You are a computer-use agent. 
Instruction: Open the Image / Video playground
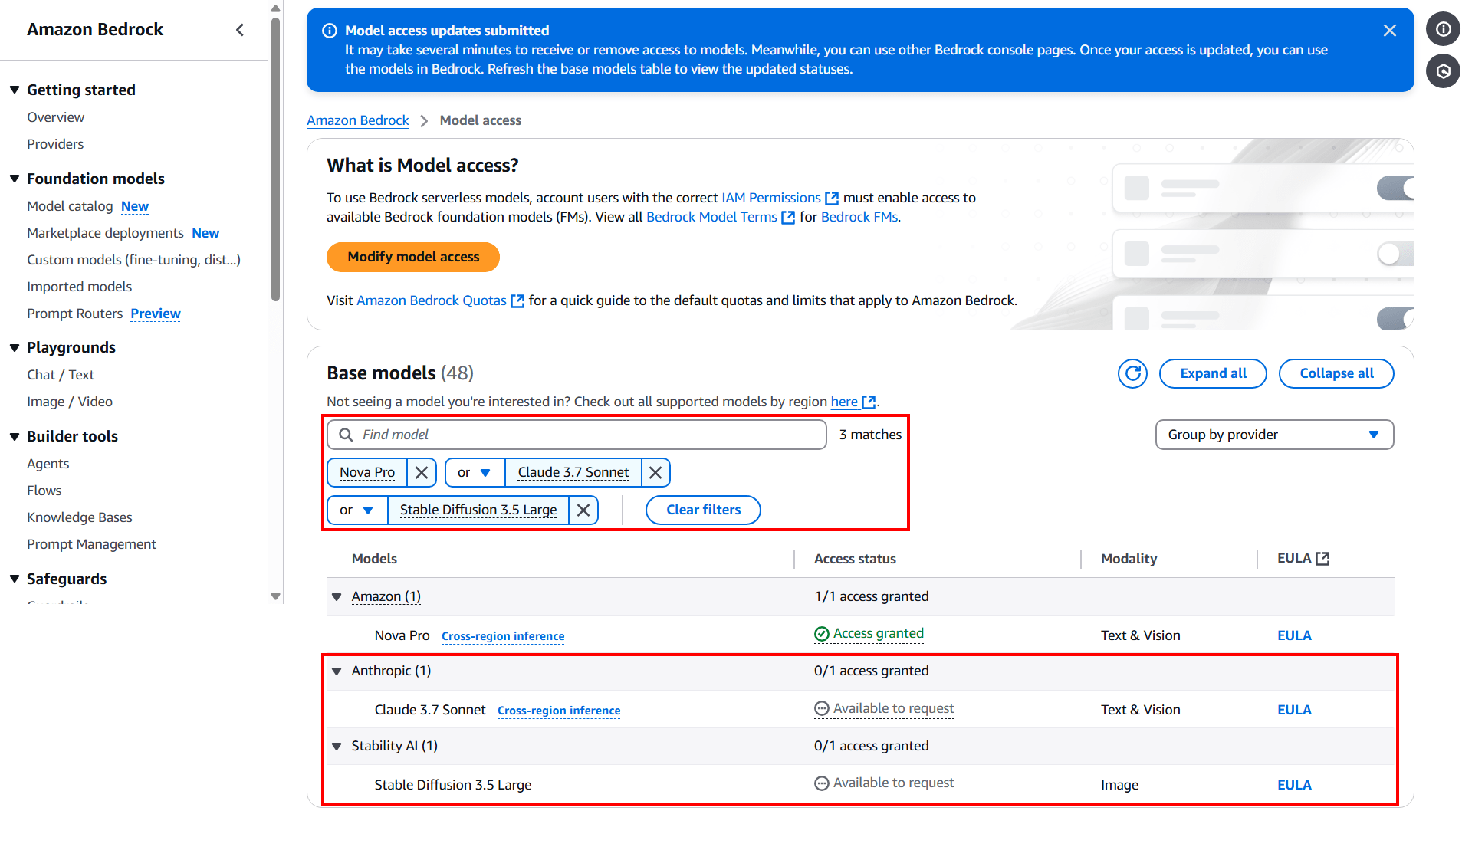(70, 402)
